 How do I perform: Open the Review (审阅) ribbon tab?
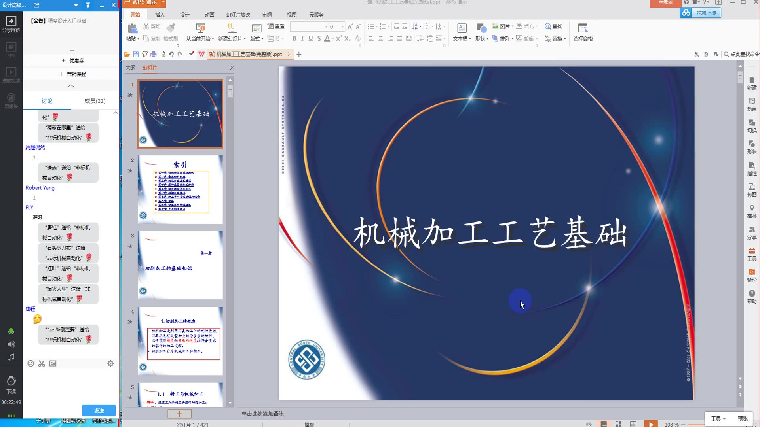click(267, 15)
